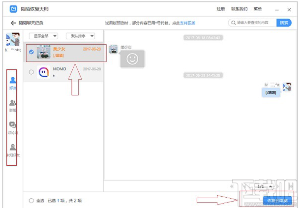Viewport: 301px width, 209px height.
Task: Close the application window
Action: click(289, 10)
